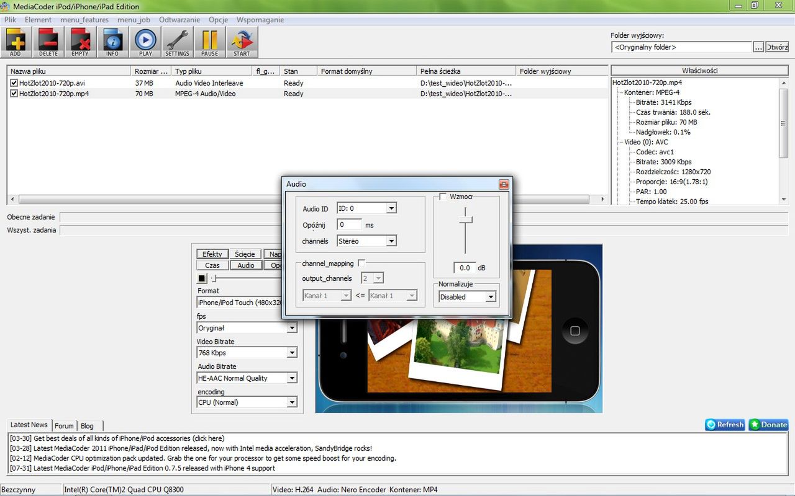The image size is (795, 496).
Task: Uncheck HotZlot2010-720p.avi file checkbox
Action: tap(14, 83)
